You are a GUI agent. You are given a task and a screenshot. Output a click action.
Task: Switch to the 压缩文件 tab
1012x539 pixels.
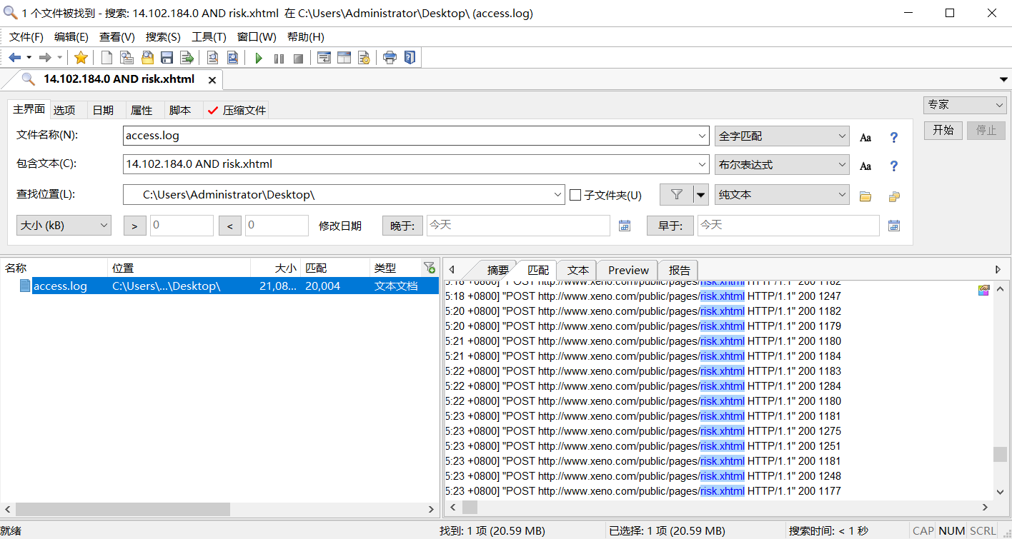click(237, 110)
